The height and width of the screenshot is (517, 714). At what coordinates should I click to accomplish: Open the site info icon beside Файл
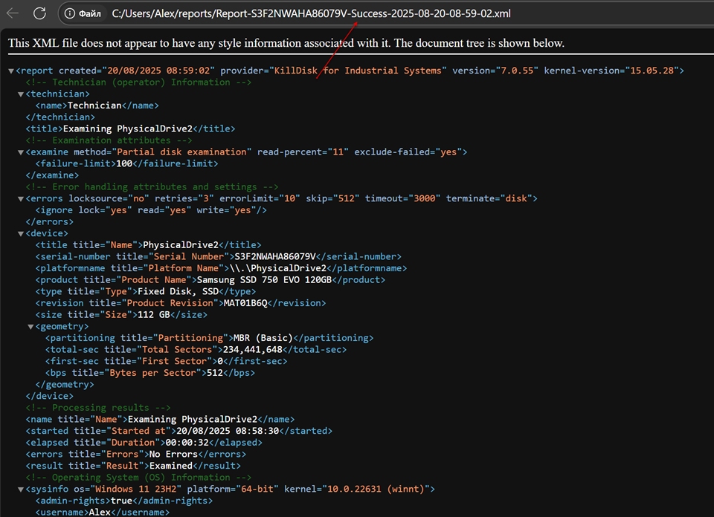point(69,13)
